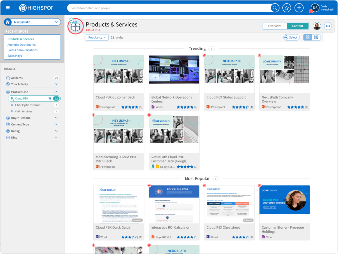This screenshot has width=338, height=254.
Task: Click the filter funnel on Cloud PBX
Action: click(50, 98)
